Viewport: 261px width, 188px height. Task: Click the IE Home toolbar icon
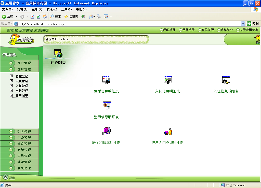pyautogui.click(x=45, y=17)
